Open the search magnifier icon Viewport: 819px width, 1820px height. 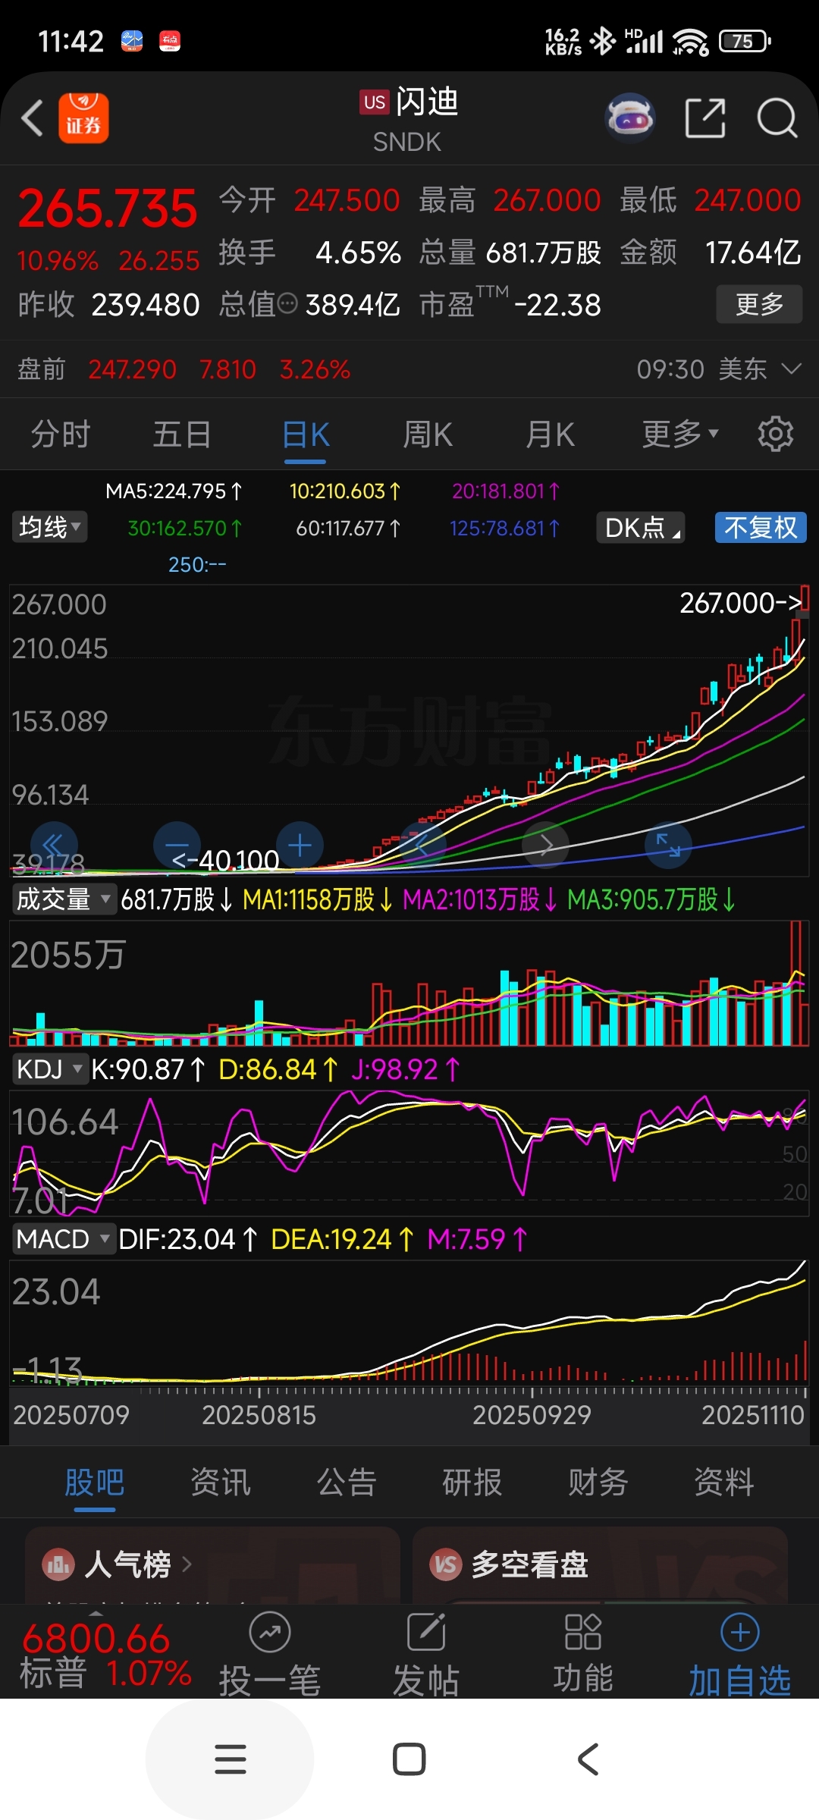point(777,118)
